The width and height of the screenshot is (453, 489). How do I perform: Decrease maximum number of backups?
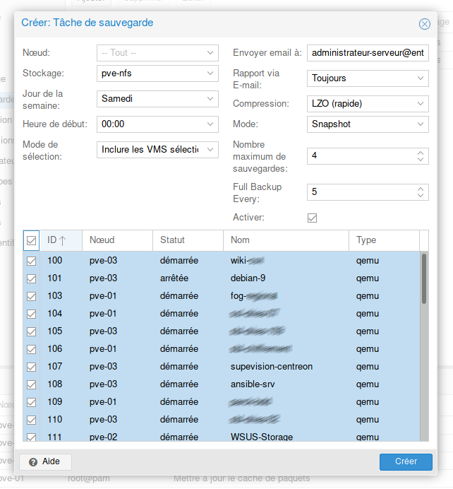click(x=421, y=160)
